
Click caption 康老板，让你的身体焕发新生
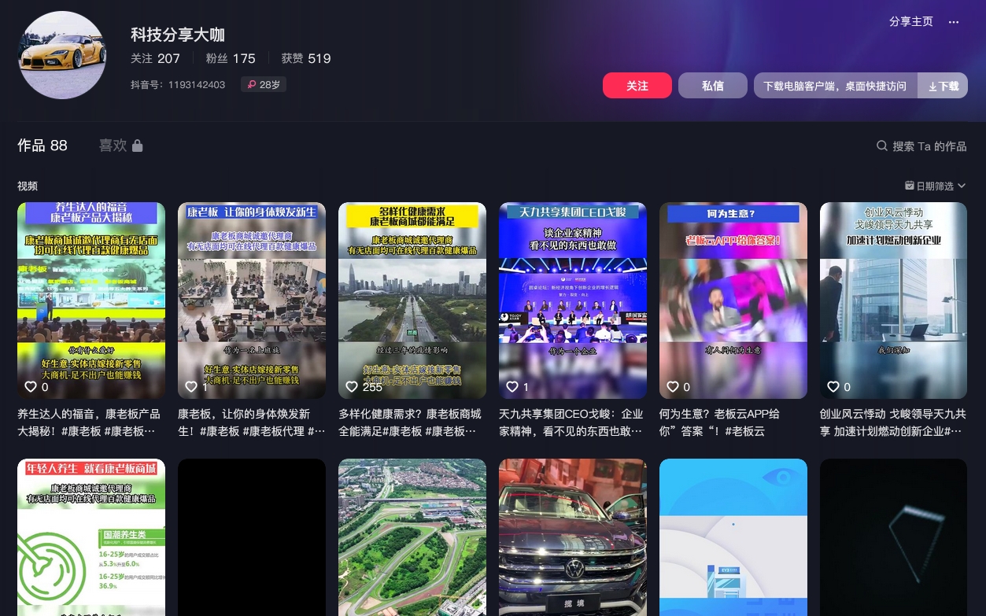point(251,422)
